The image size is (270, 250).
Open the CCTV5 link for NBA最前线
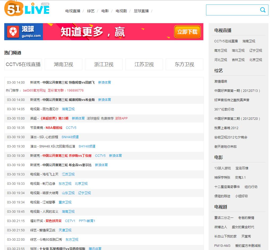click(x=71, y=128)
